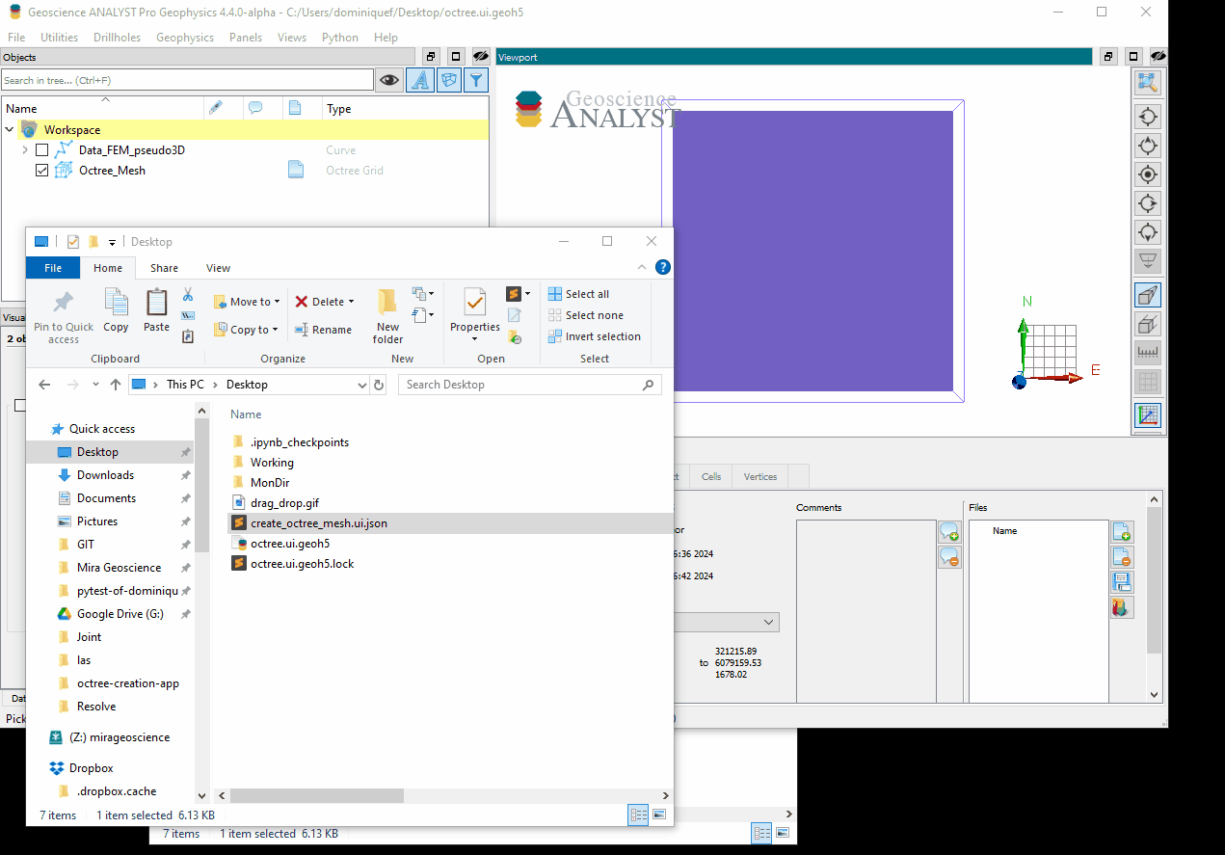Viewport: 1225px width, 855px height.
Task: Click the 'New folder' button
Action: coord(387,315)
